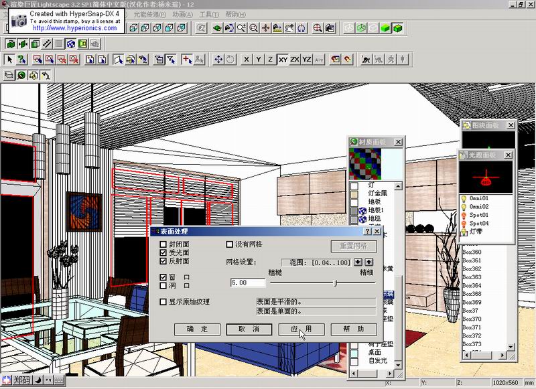Select the Spot04 light in light panel
536x389 pixels.
(478, 224)
